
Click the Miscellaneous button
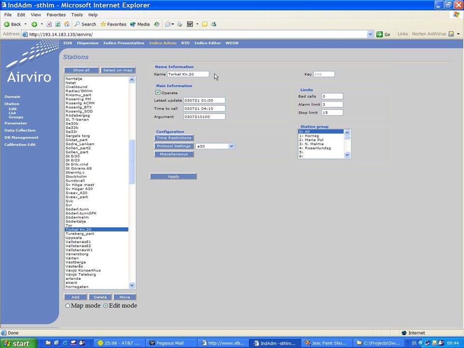[174, 154]
